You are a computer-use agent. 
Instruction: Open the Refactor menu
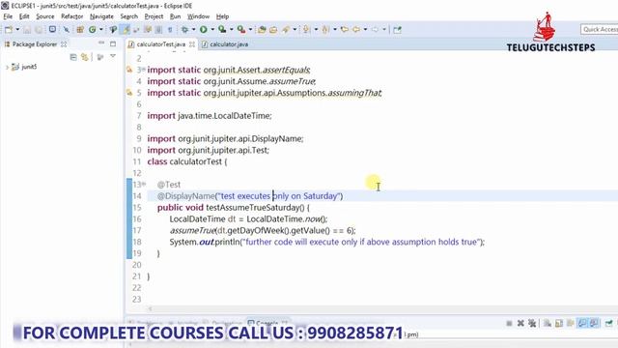click(x=71, y=16)
